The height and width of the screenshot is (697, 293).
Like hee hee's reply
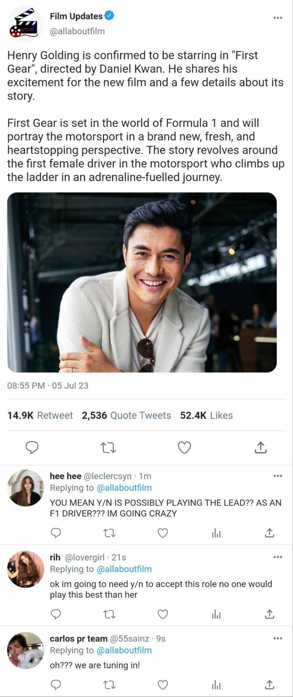coord(163,533)
